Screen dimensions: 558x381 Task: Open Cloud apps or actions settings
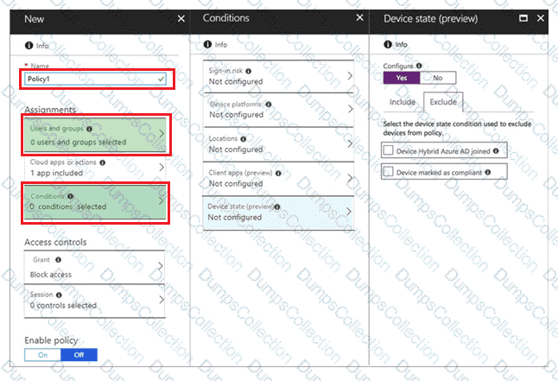(93, 167)
